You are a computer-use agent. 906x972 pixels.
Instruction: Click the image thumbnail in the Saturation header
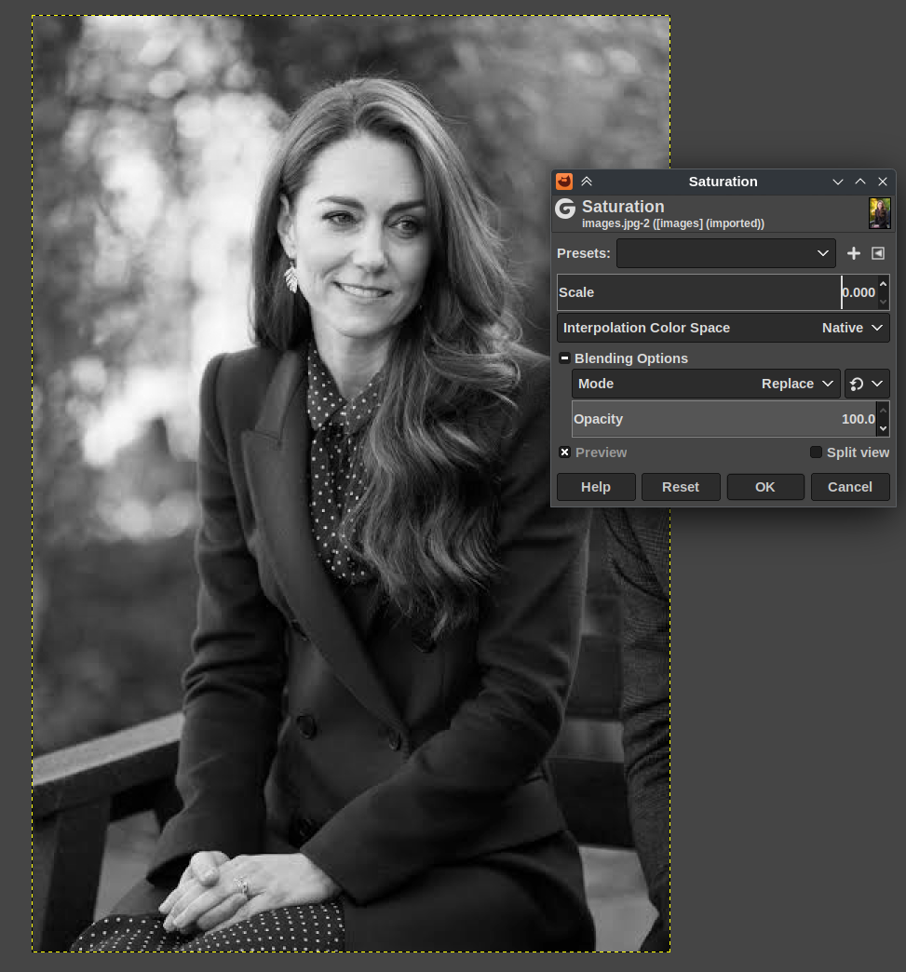click(x=879, y=213)
